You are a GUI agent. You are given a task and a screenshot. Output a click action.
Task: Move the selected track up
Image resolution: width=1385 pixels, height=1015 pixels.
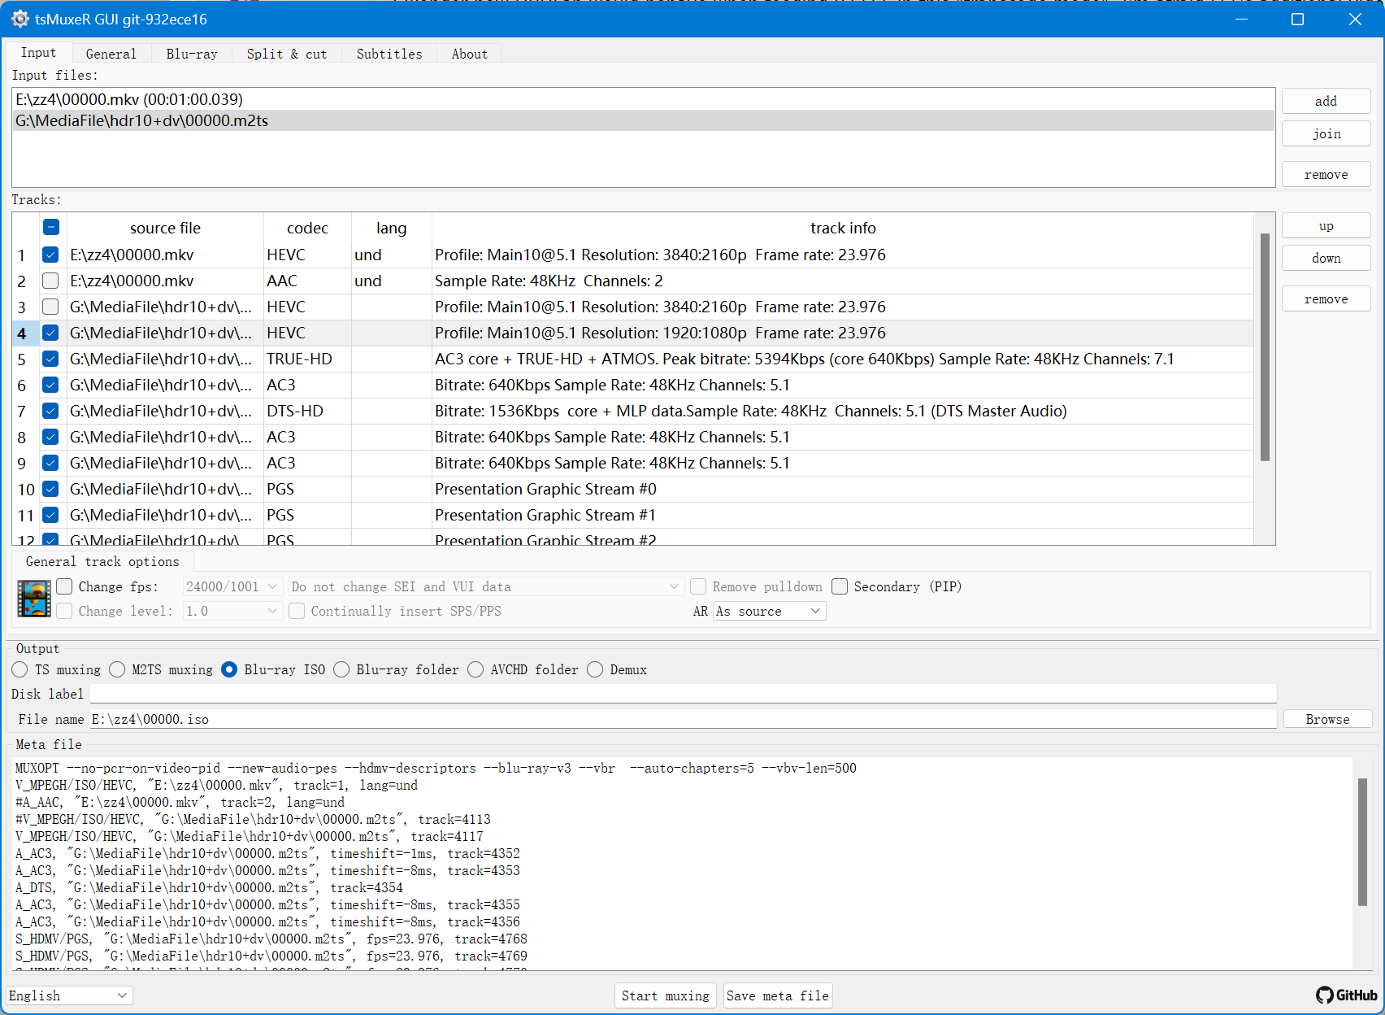[x=1326, y=225]
